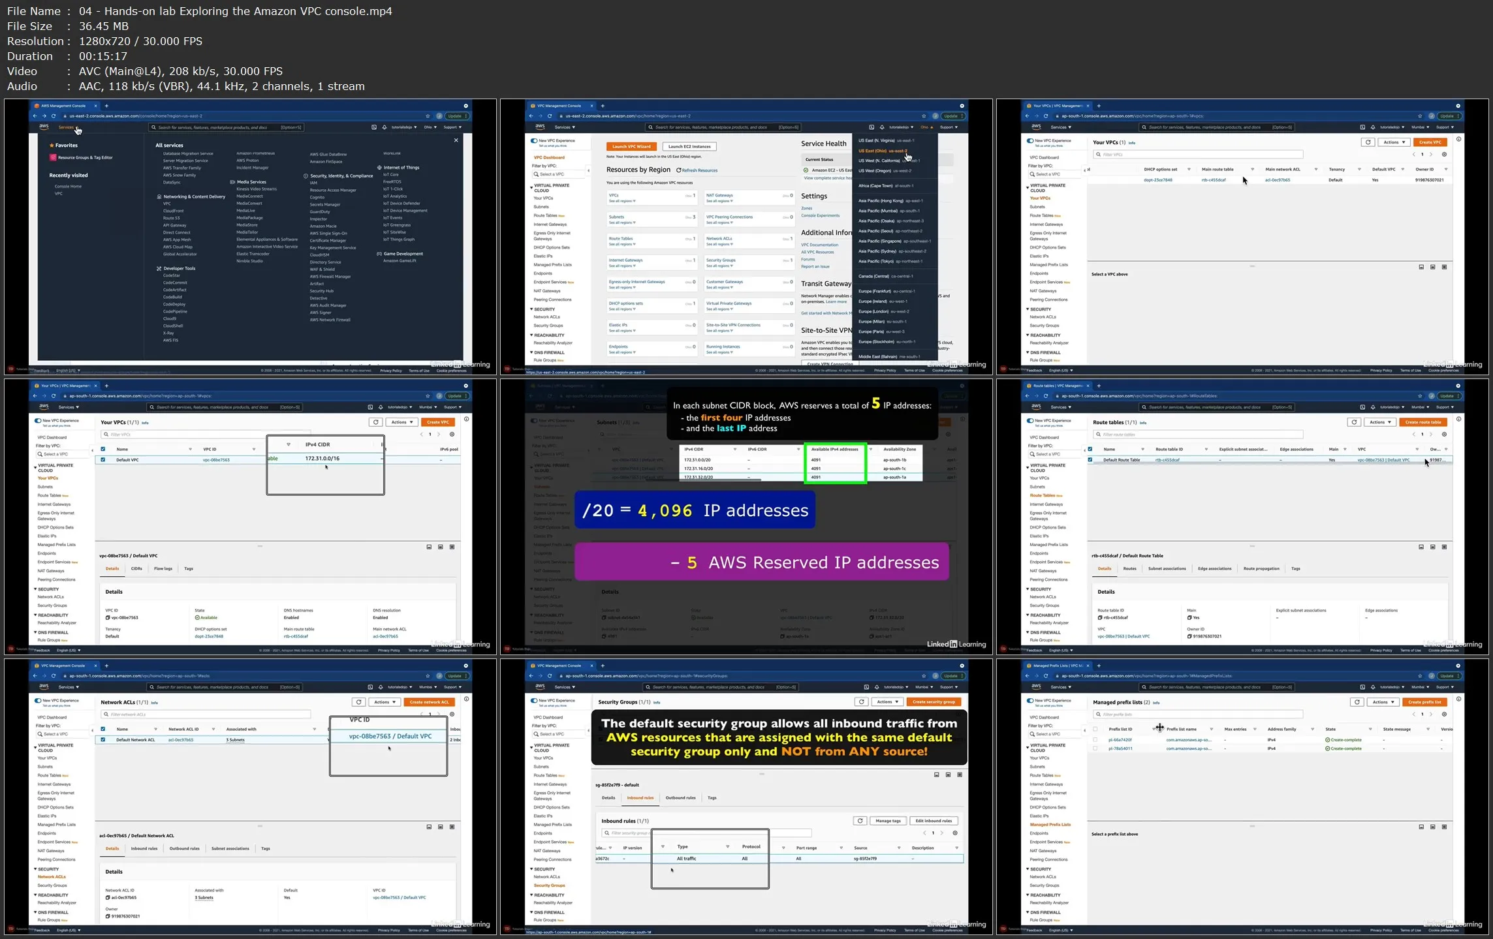Open VPC under Recently visited
1493x939 pixels.
coord(59,194)
